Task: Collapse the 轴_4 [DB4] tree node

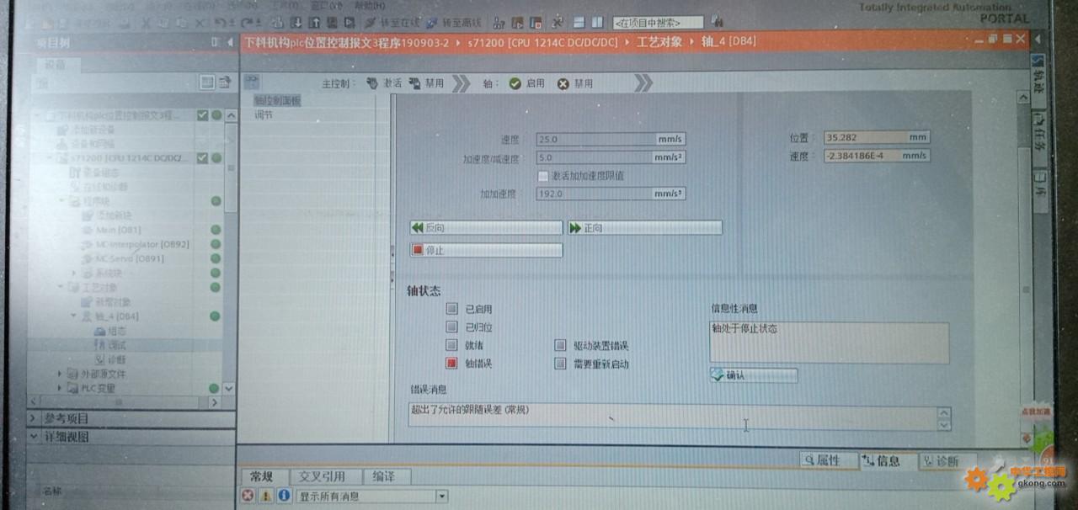Action: click(x=73, y=316)
